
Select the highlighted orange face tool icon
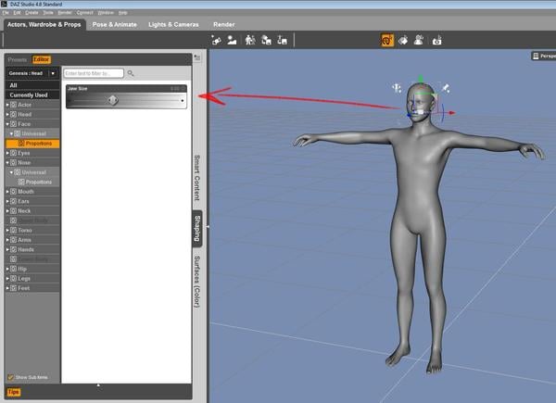(x=387, y=40)
